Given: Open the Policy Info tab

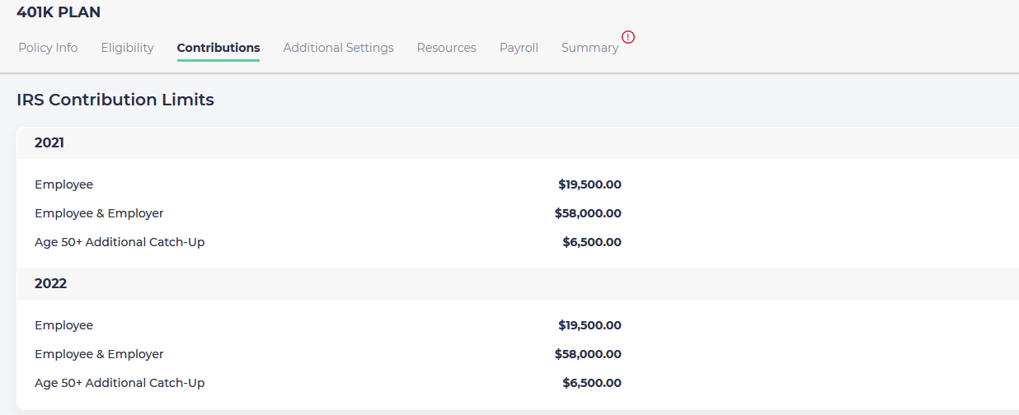Looking at the screenshot, I should [48, 48].
